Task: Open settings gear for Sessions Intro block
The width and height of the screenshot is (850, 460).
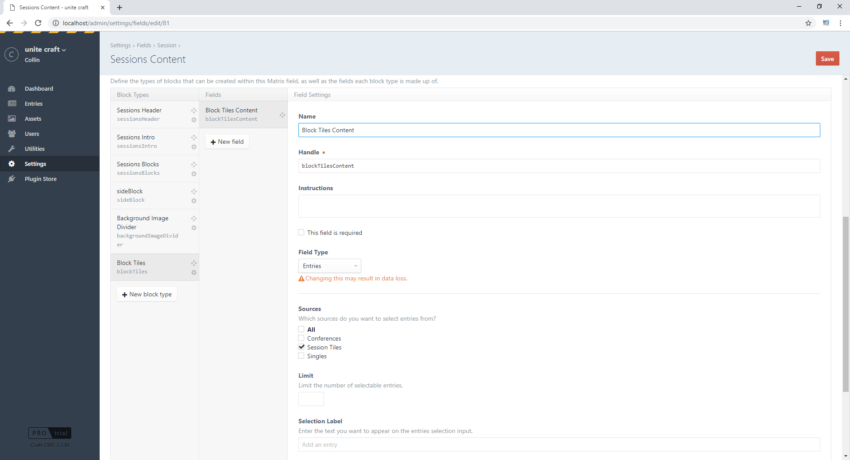Action: pyautogui.click(x=193, y=147)
